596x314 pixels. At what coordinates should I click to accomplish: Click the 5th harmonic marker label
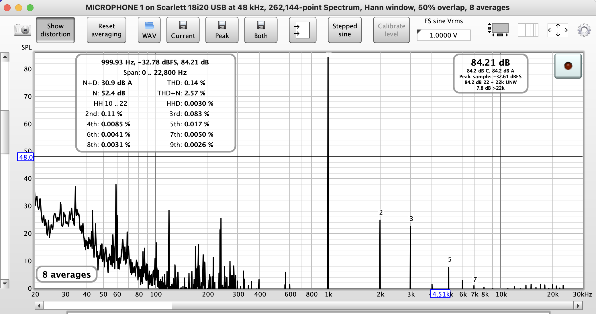click(x=450, y=260)
